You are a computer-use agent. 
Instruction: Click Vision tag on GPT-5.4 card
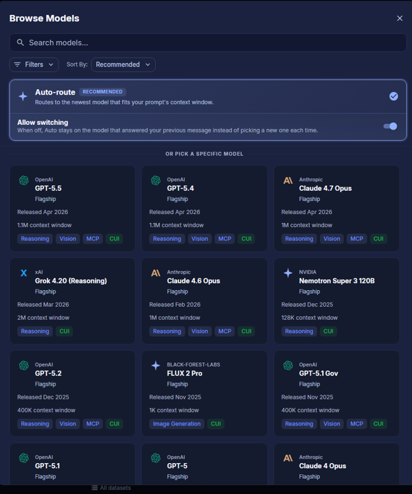click(200, 239)
